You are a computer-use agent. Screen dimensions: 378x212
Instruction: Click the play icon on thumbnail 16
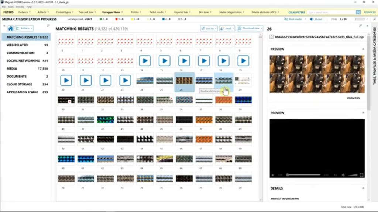click(184, 60)
